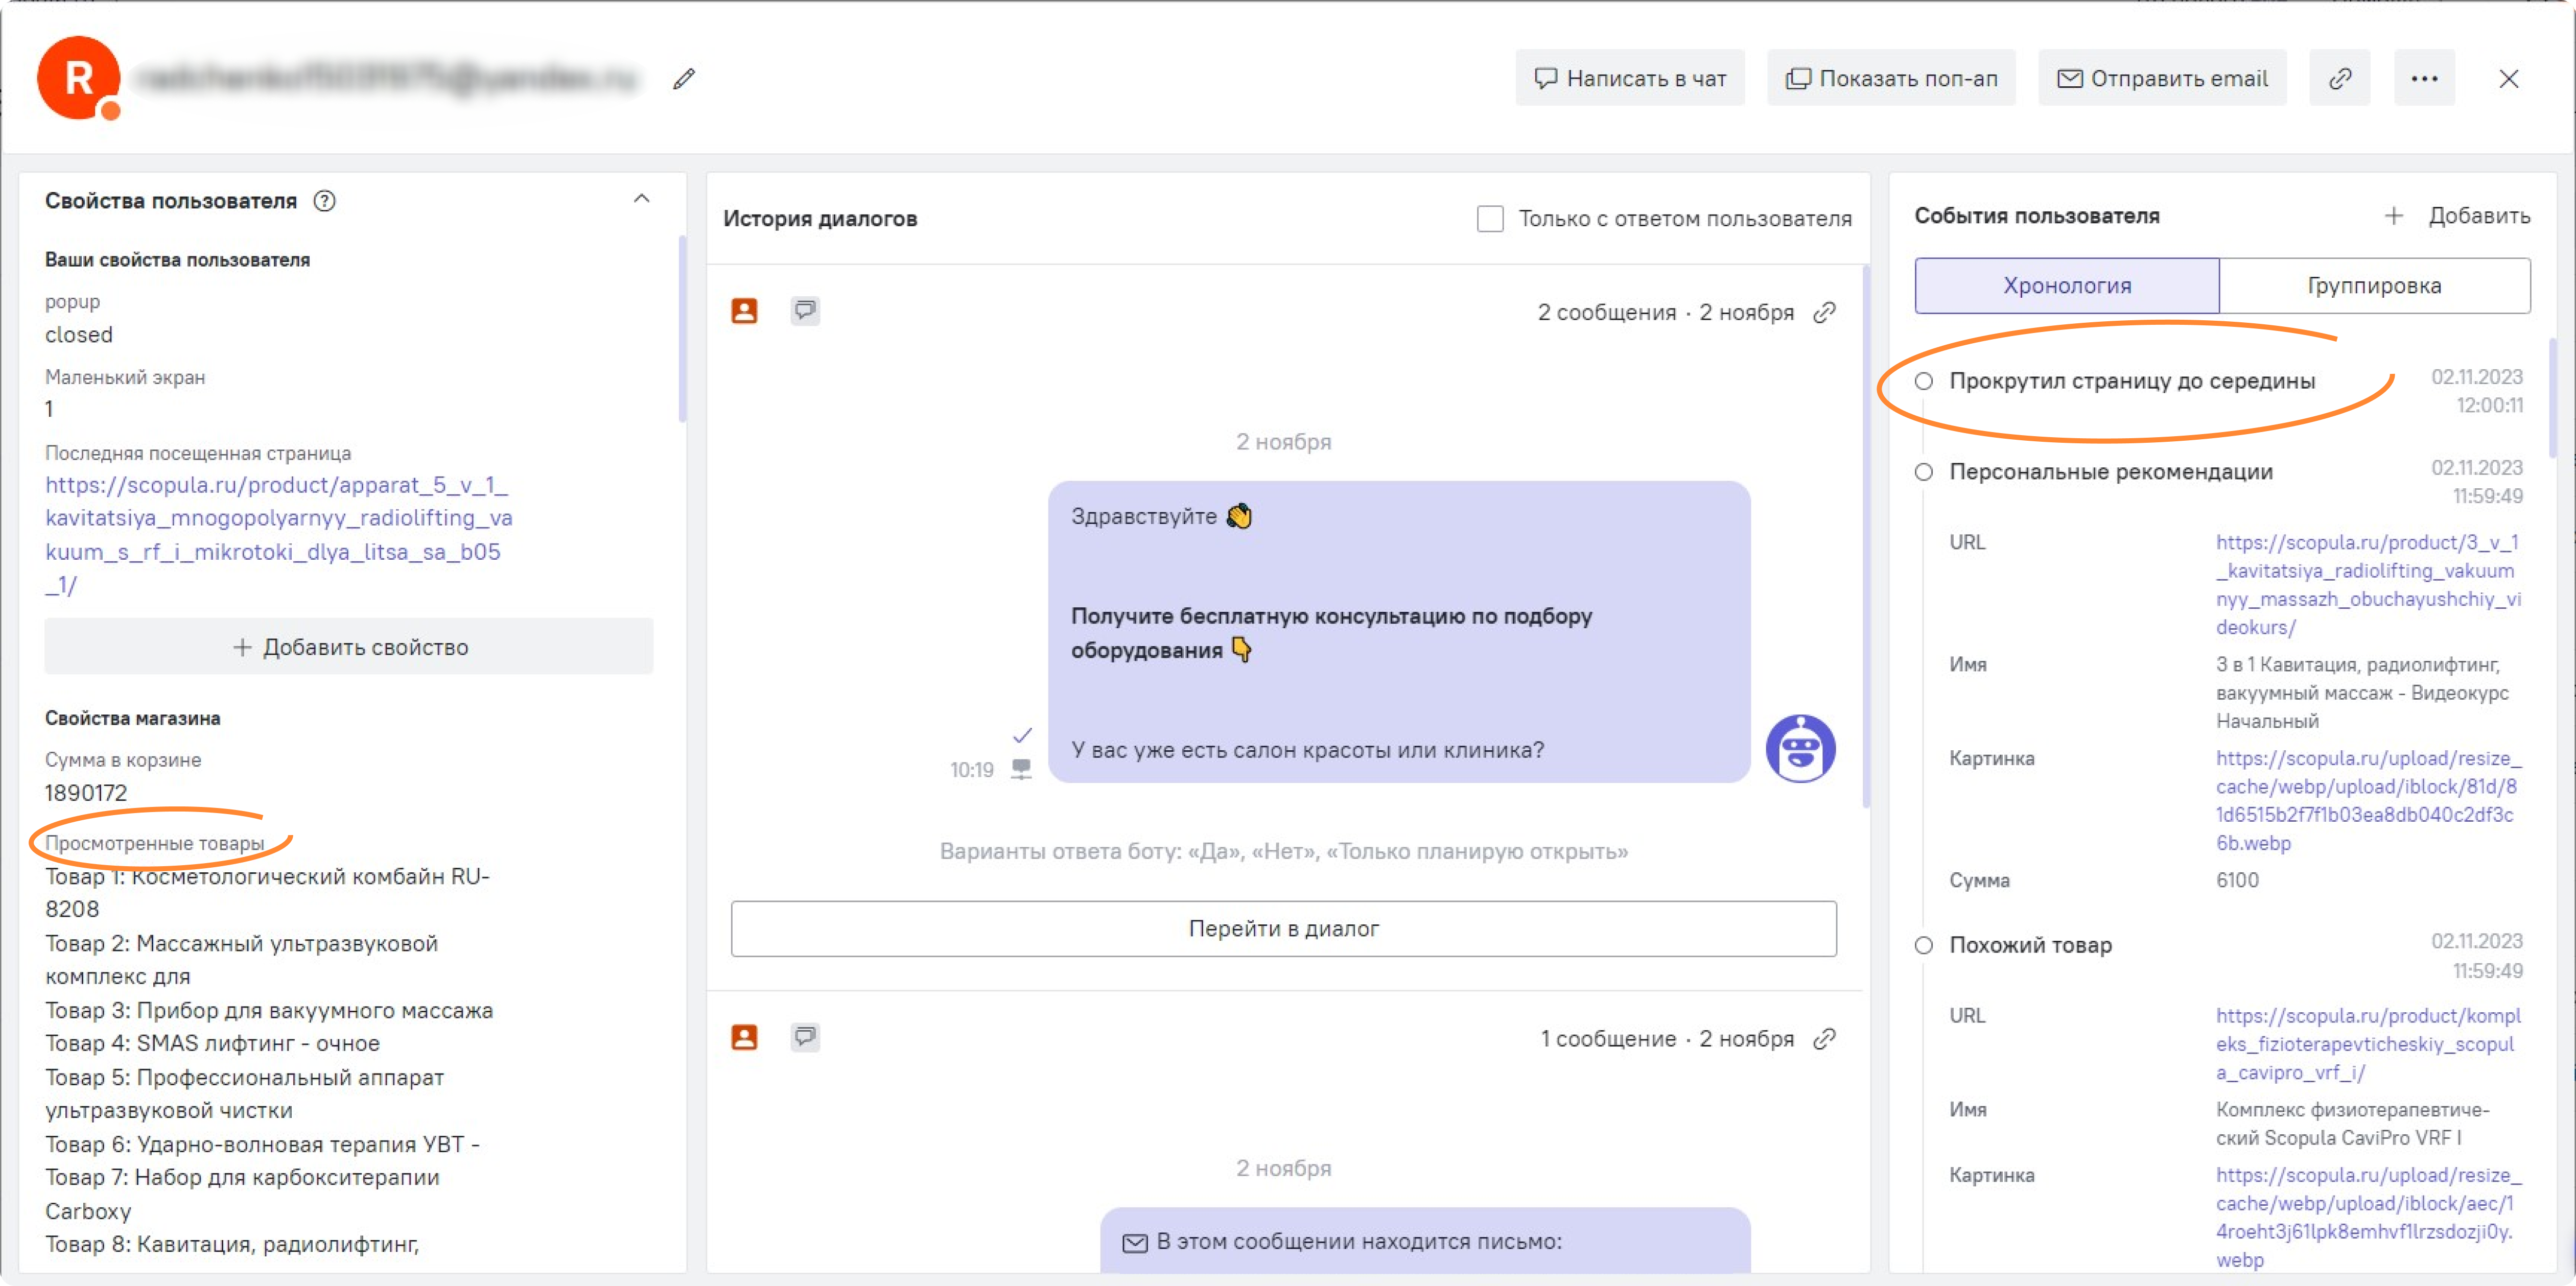The height and width of the screenshot is (1286, 2576).
Task: Click the chat bot avatar icon
Action: pos(1800,748)
